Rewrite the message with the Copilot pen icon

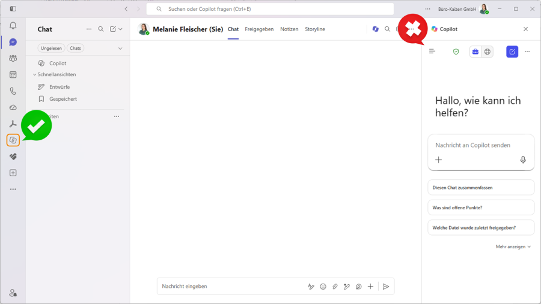347,287
